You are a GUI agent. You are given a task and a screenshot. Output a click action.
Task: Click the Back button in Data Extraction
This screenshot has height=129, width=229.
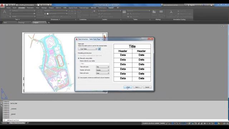click(128, 87)
